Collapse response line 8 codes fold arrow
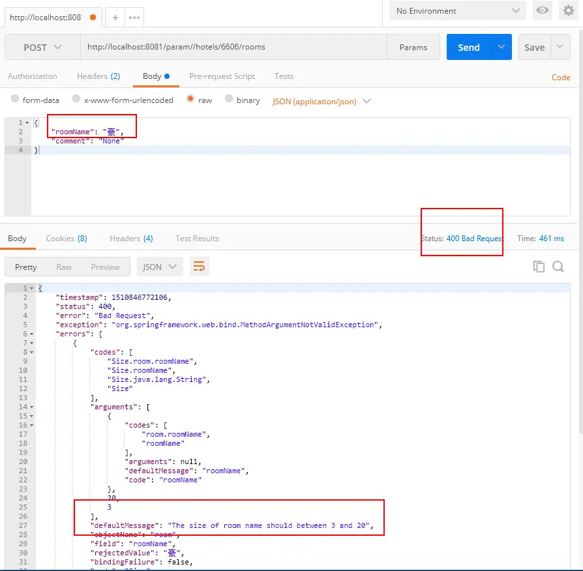583x571 pixels. pos(31,353)
